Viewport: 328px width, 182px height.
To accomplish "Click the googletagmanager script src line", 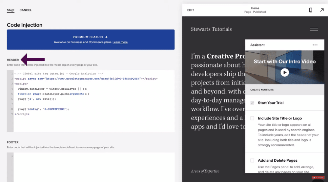I will tap(86, 79).
